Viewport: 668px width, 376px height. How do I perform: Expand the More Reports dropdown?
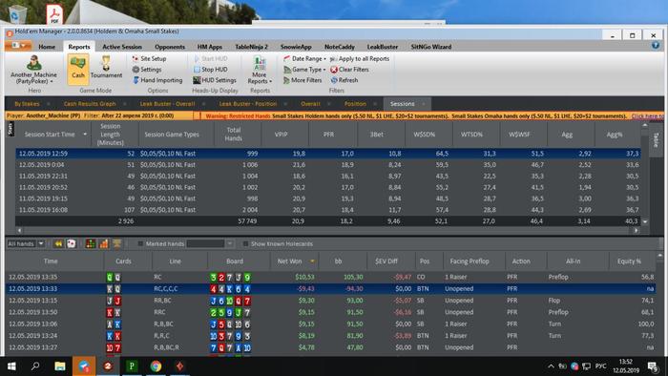coord(260,70)
